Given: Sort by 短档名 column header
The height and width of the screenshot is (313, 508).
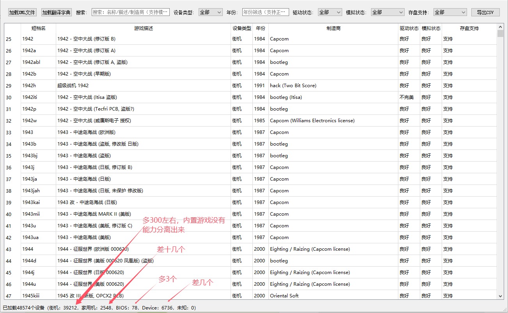Looking at the screenshot, I should point(38,28).
